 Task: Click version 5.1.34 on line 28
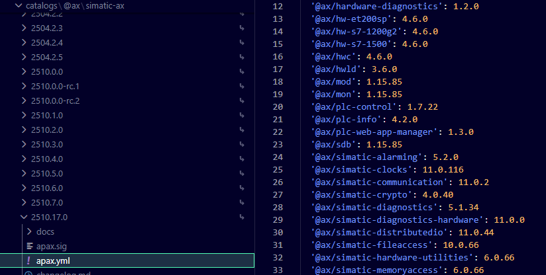tap(463, 207)
